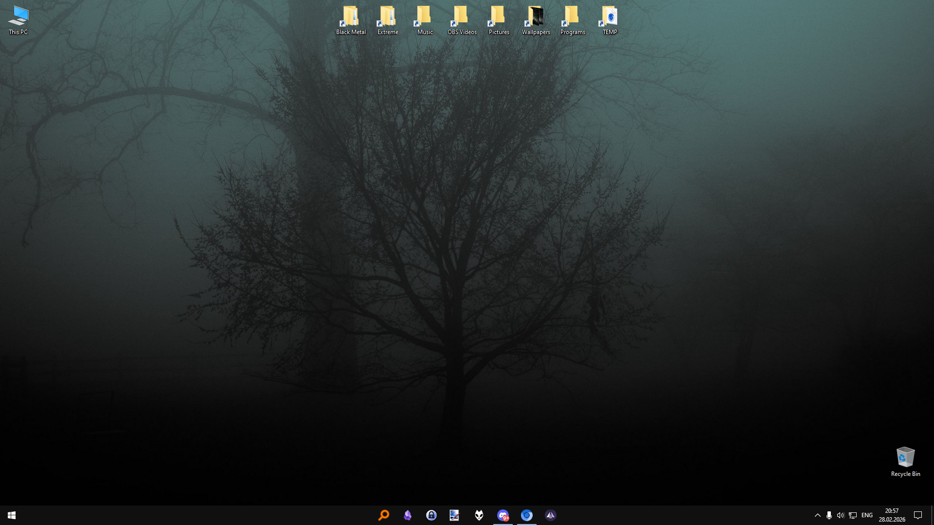Screen dimensions: 934x525
Task: Launch Paint.NET from the taskbar
Action: [x=455, y=515]
